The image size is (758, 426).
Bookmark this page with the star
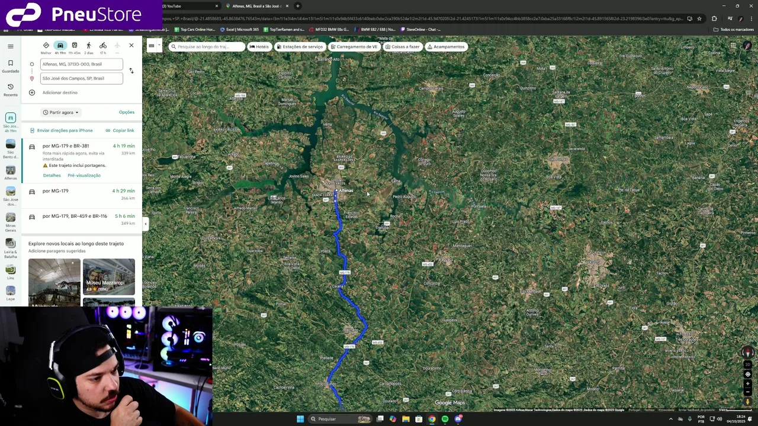pyautogui.click(x=699, y=18)
